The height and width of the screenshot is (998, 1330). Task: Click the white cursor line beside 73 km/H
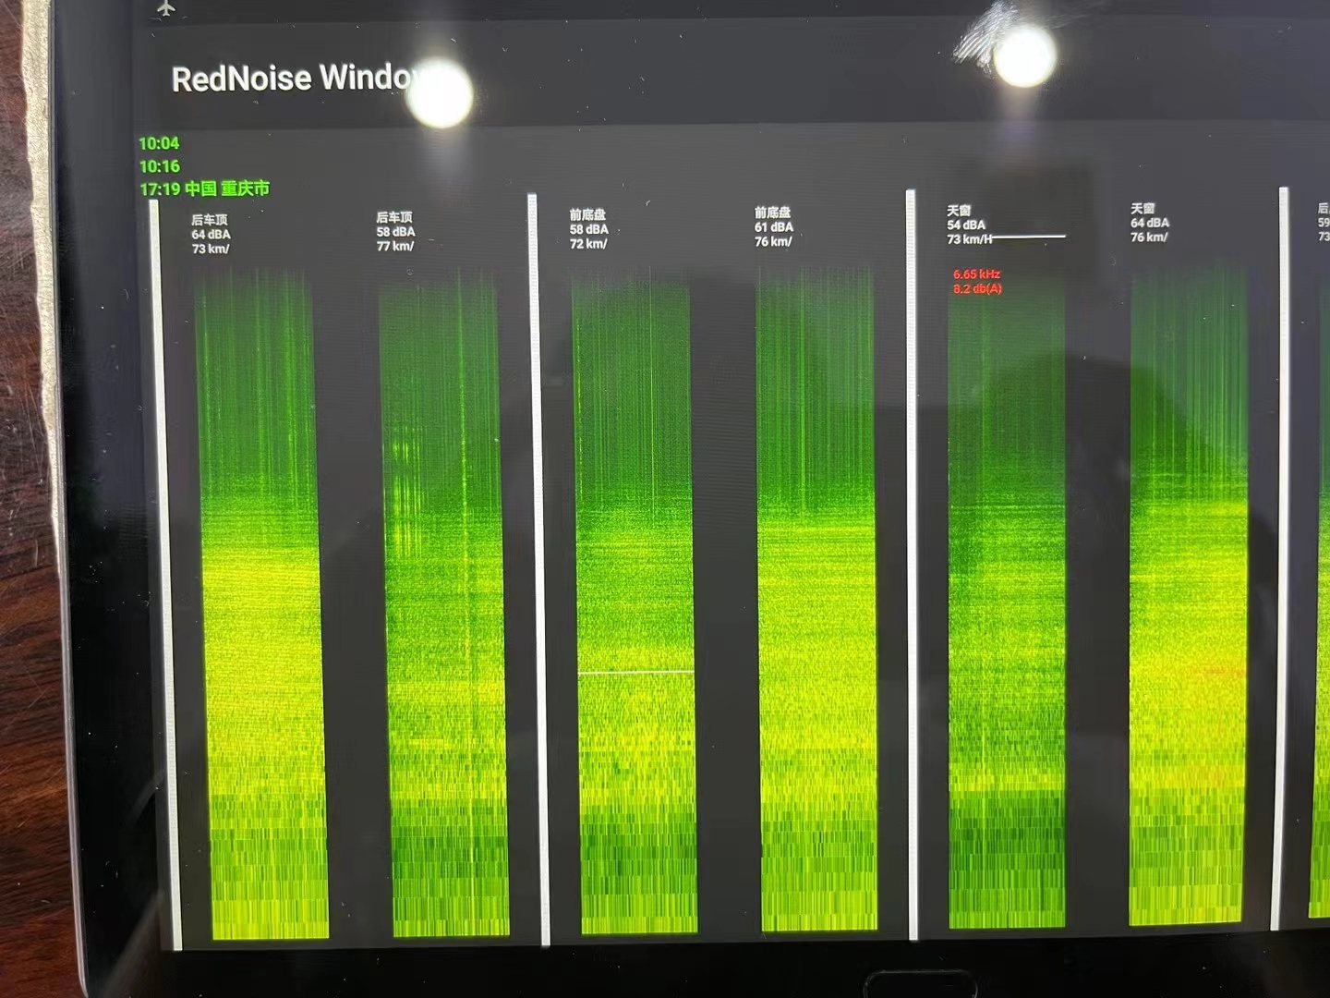tap(1029, 237)
